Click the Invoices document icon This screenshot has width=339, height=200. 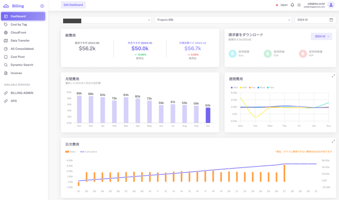point(6,73)
